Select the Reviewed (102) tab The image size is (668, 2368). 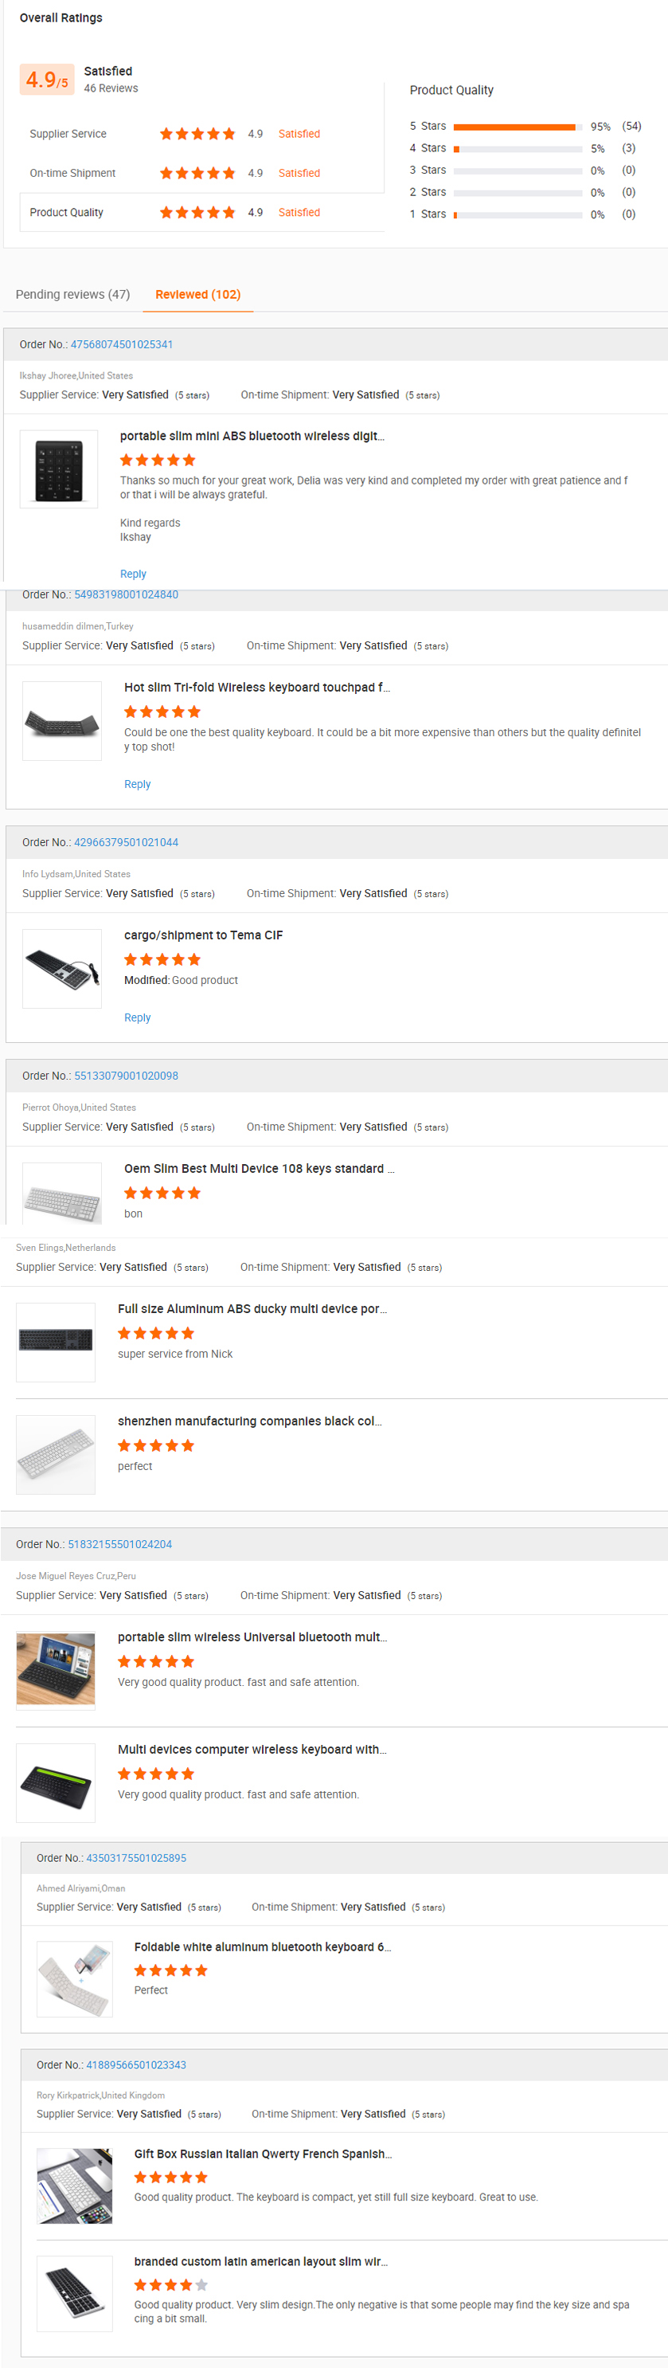197,294
